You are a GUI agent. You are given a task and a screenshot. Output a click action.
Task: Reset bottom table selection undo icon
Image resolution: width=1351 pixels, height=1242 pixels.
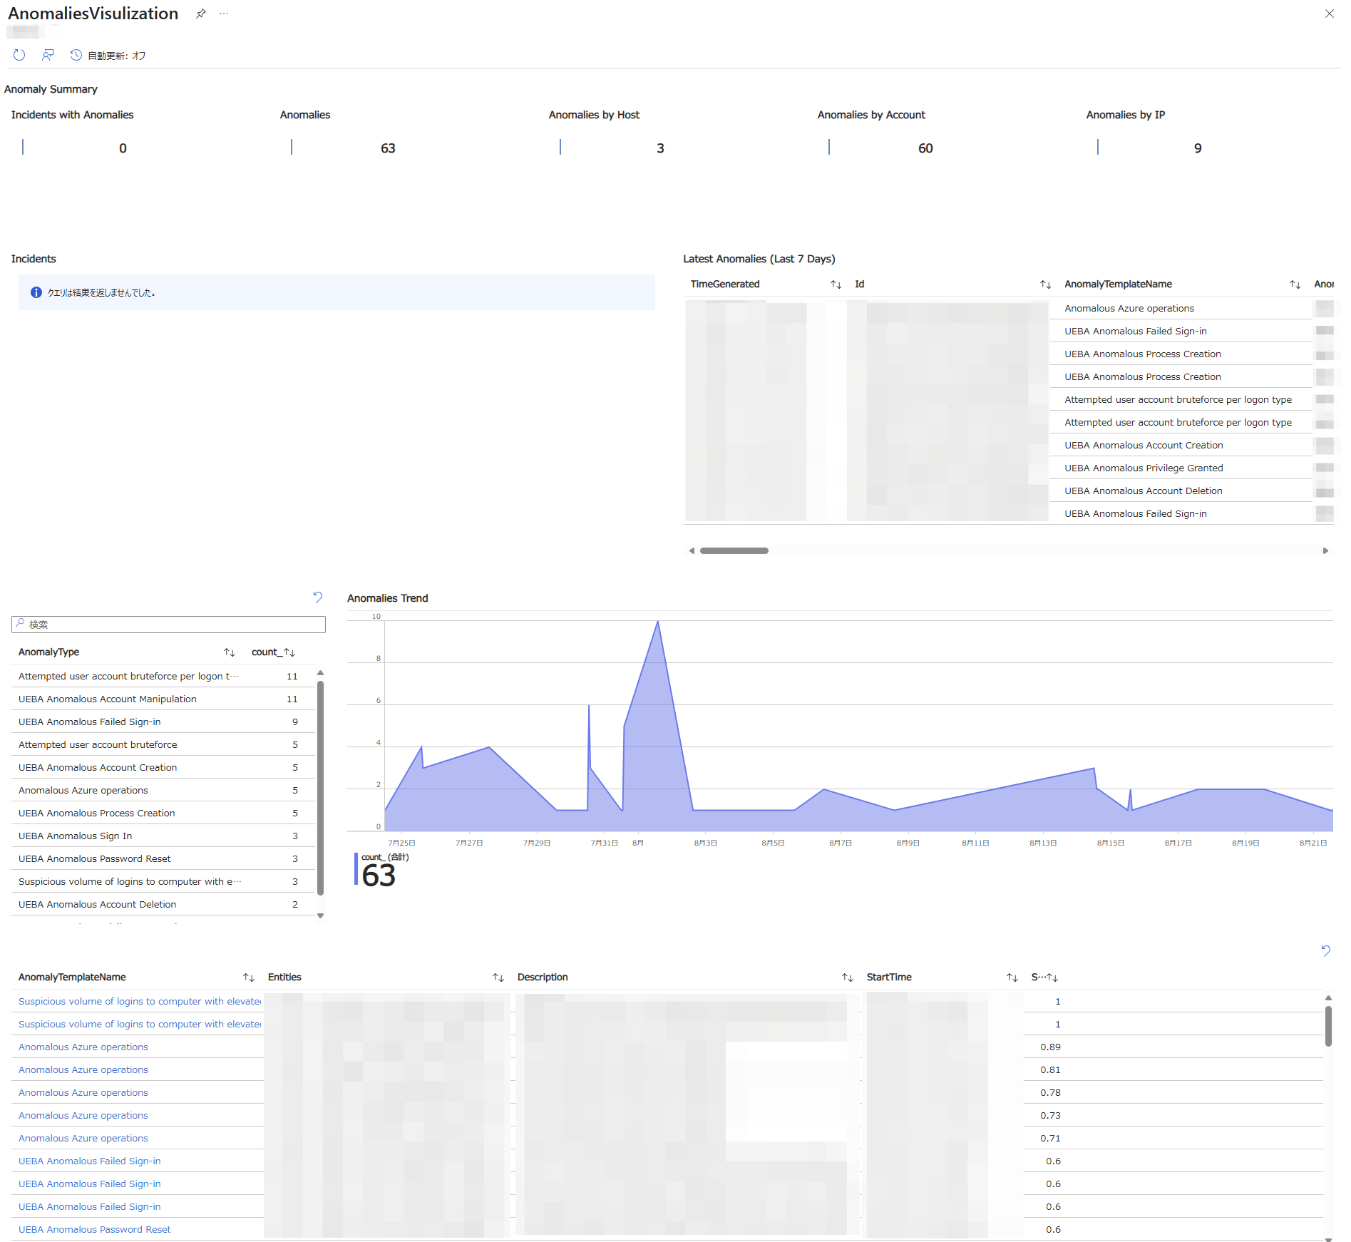pyautogui.click(x=1325, y=950)
